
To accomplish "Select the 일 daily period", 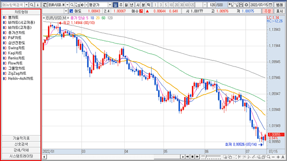I will tap(115, 5).
